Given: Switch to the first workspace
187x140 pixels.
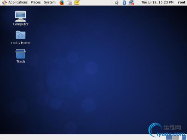Looking at the screenshot, I should click(x=169, y=137).
